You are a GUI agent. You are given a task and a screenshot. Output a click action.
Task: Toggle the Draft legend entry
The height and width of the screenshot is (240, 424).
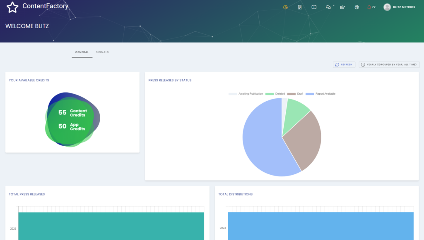[296, 94]
